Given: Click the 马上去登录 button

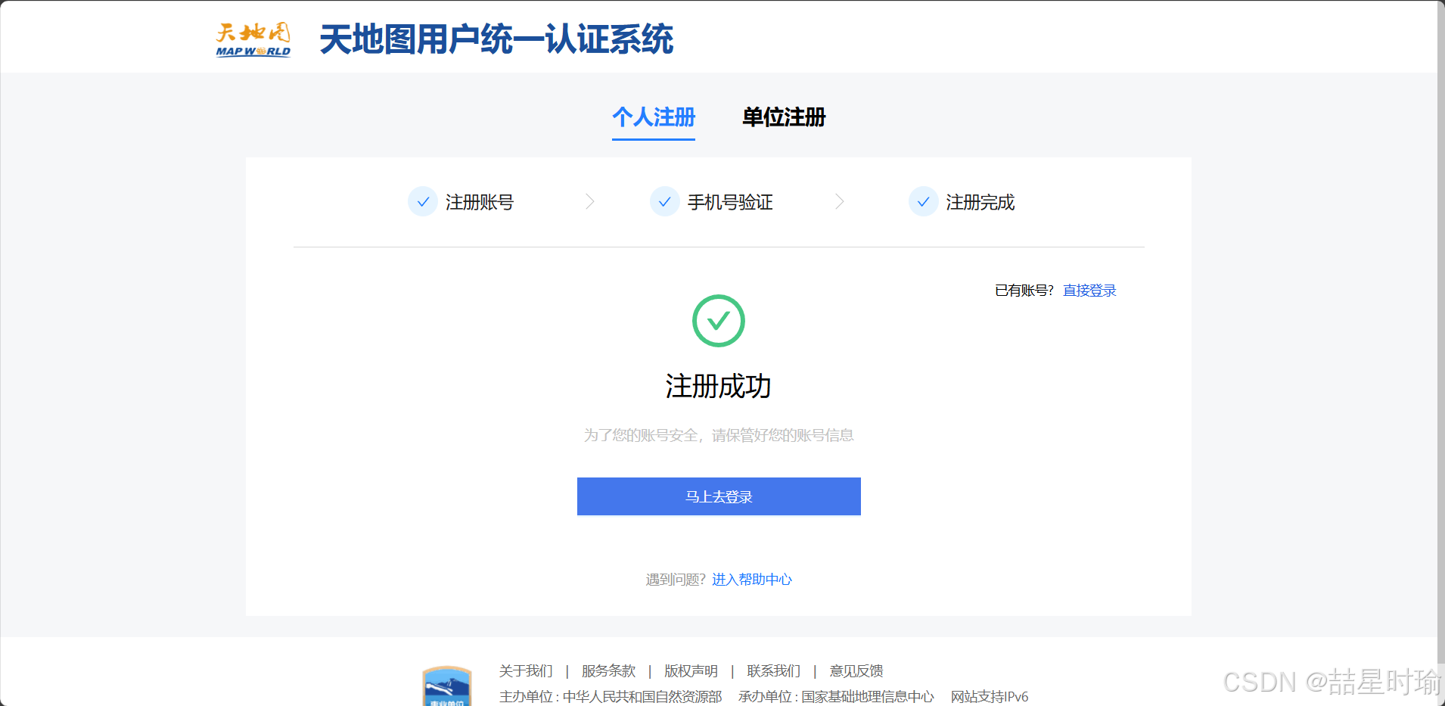Looking at the screenshot, I should [x=719, y=496].
